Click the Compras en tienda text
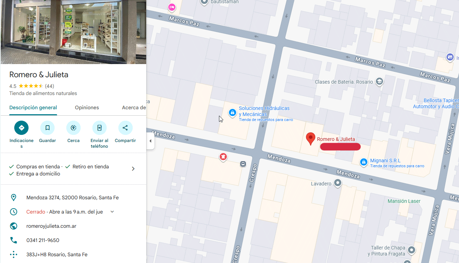This screenshot has height=263, width=459. 38,167
